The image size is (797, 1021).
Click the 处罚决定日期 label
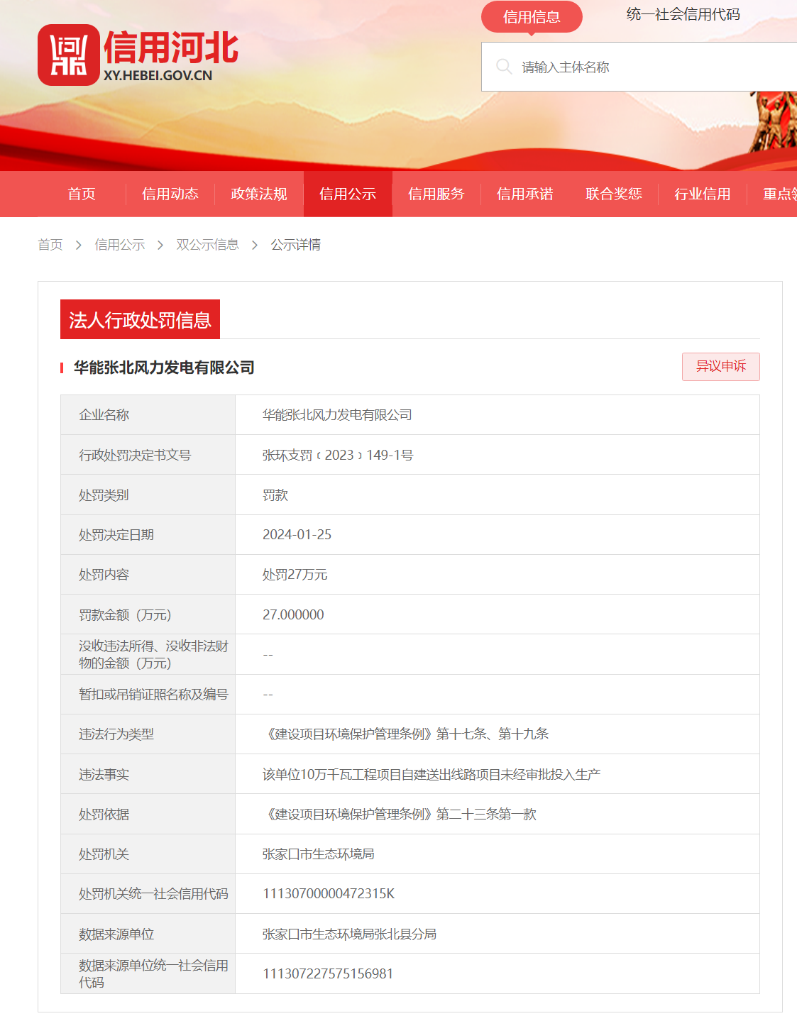click(x=116, y=534)
